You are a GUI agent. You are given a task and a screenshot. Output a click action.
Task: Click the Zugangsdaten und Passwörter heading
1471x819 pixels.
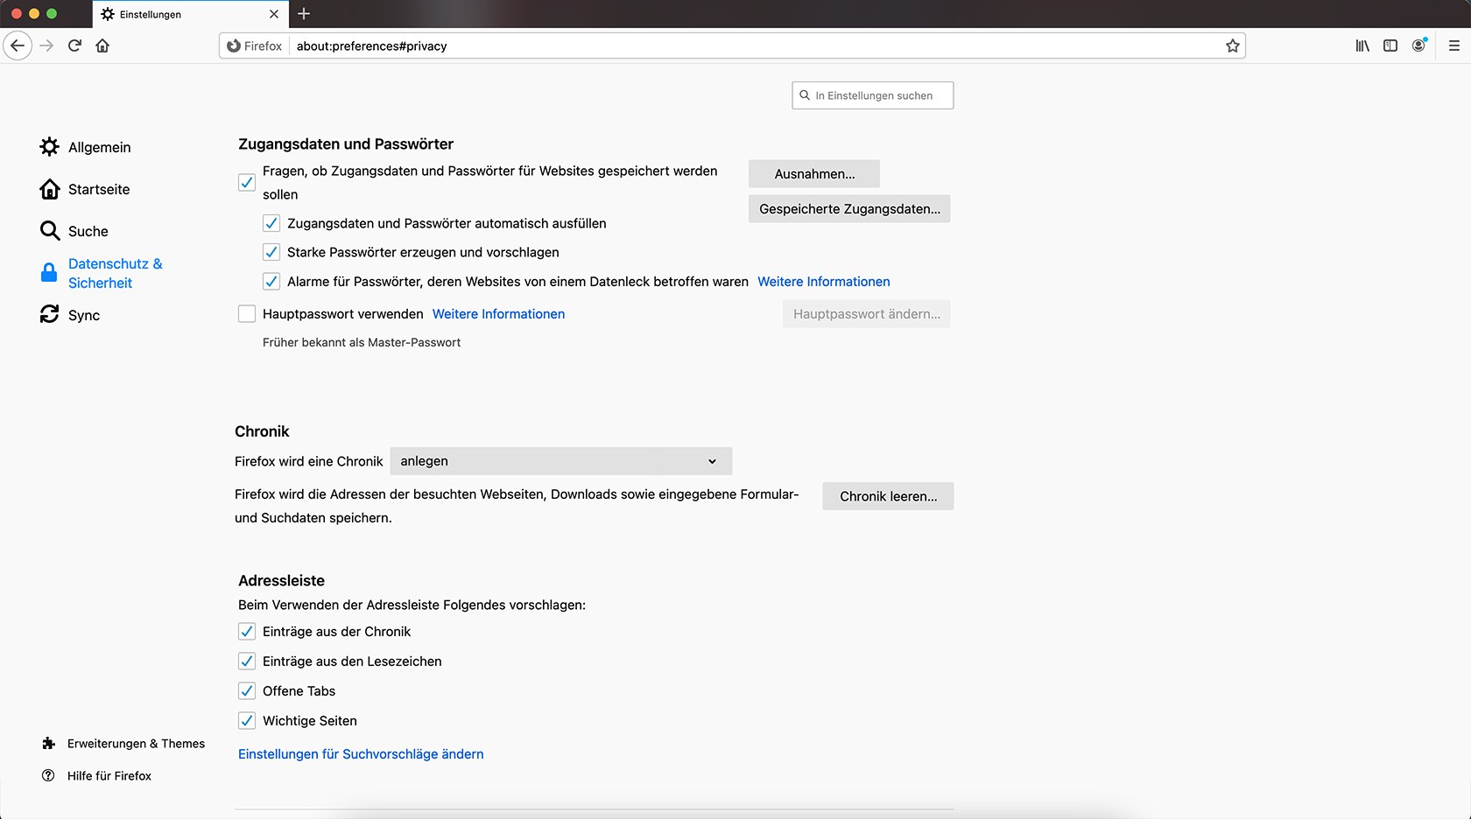pyautogui.click(x=346, y=143)
